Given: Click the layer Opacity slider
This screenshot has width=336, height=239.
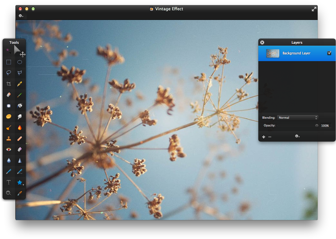Looking at the screenshot, I should coord(297,125).
